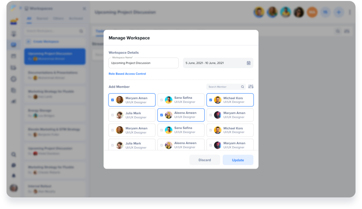
Task: Open the notifications bell icon in left sidebar
Action: 14,176
